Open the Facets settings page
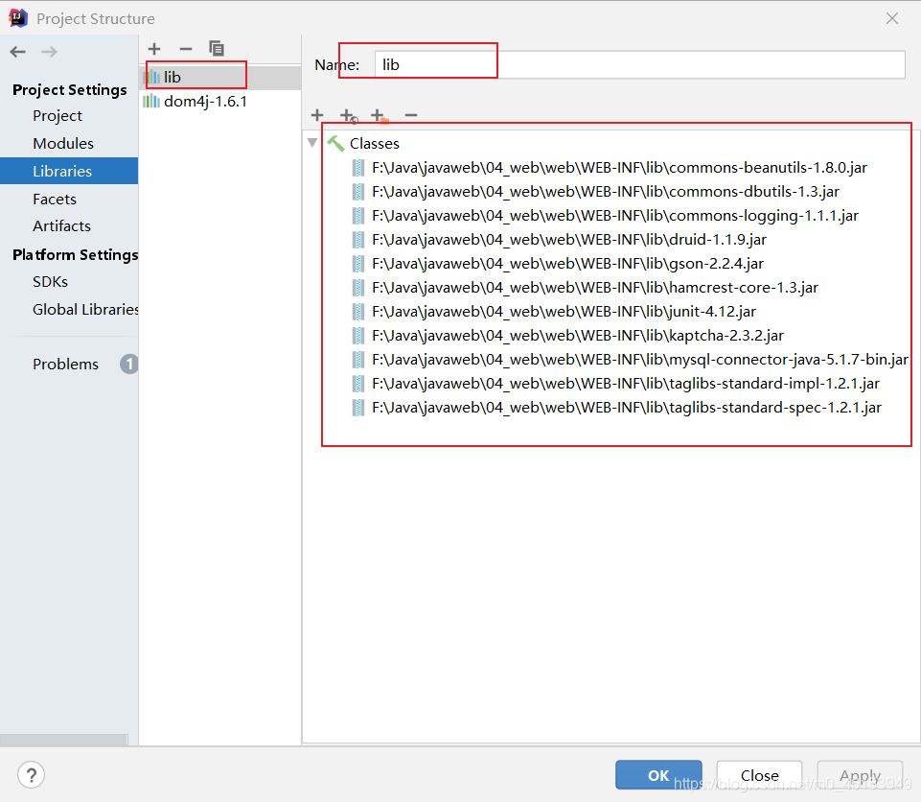The image size is (921, 802). click(55, 200)
